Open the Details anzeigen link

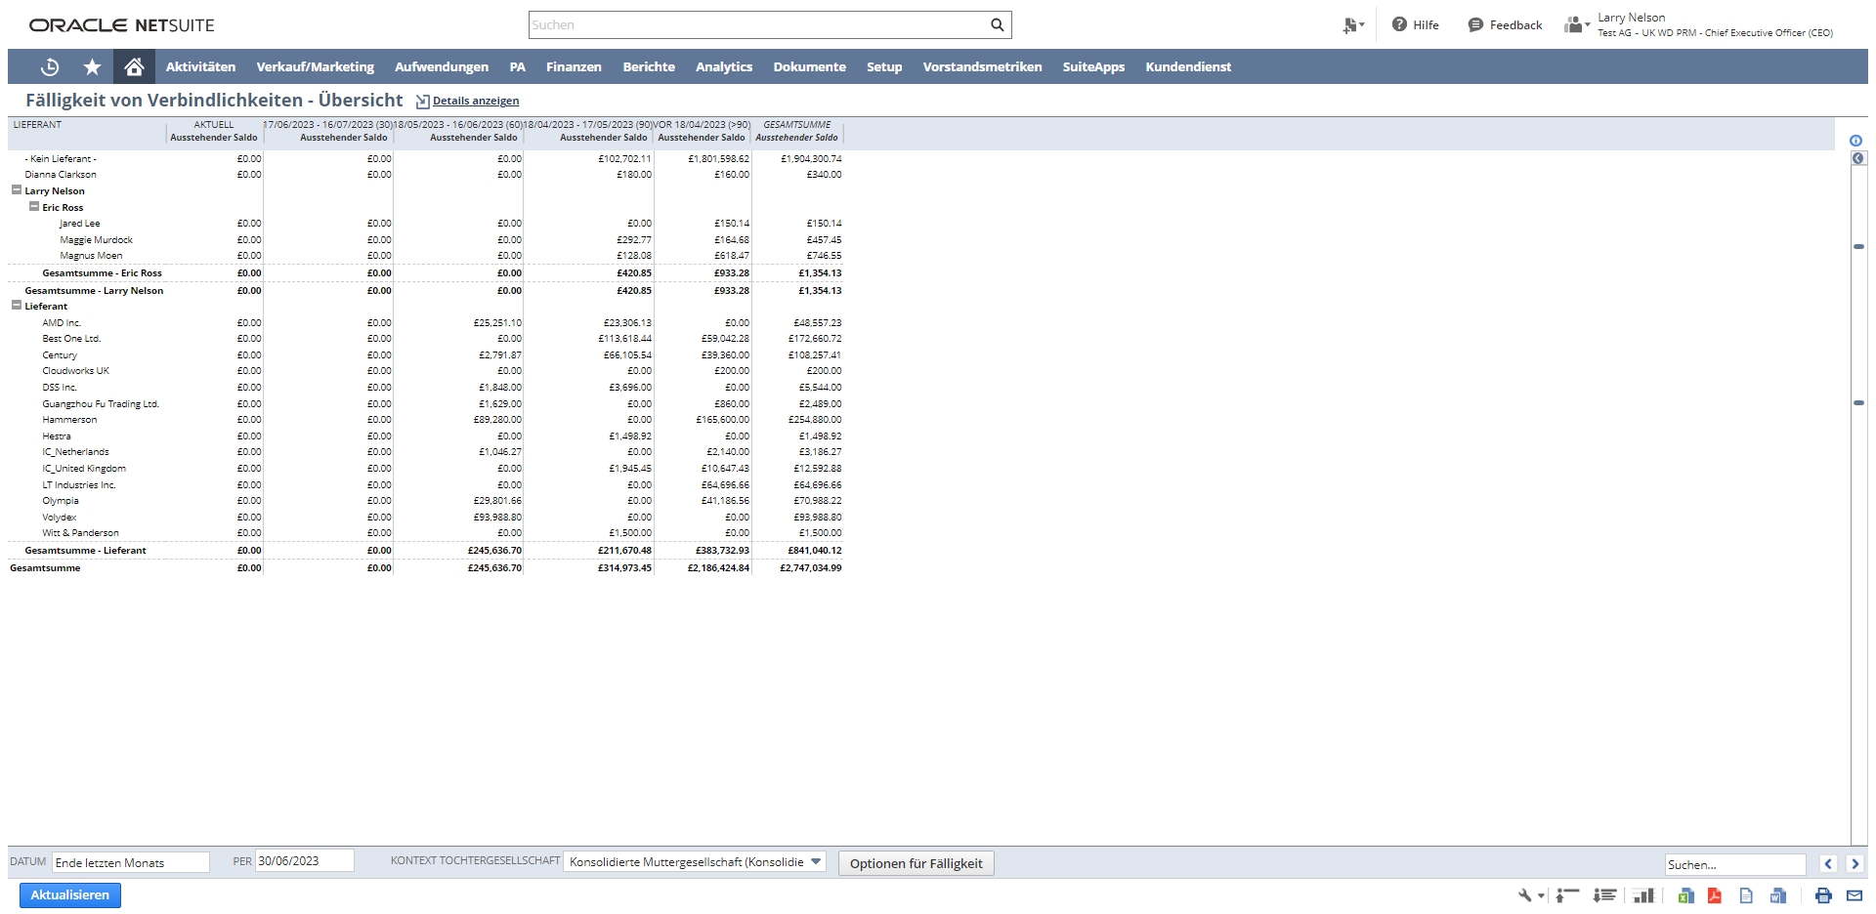[476, 101]
